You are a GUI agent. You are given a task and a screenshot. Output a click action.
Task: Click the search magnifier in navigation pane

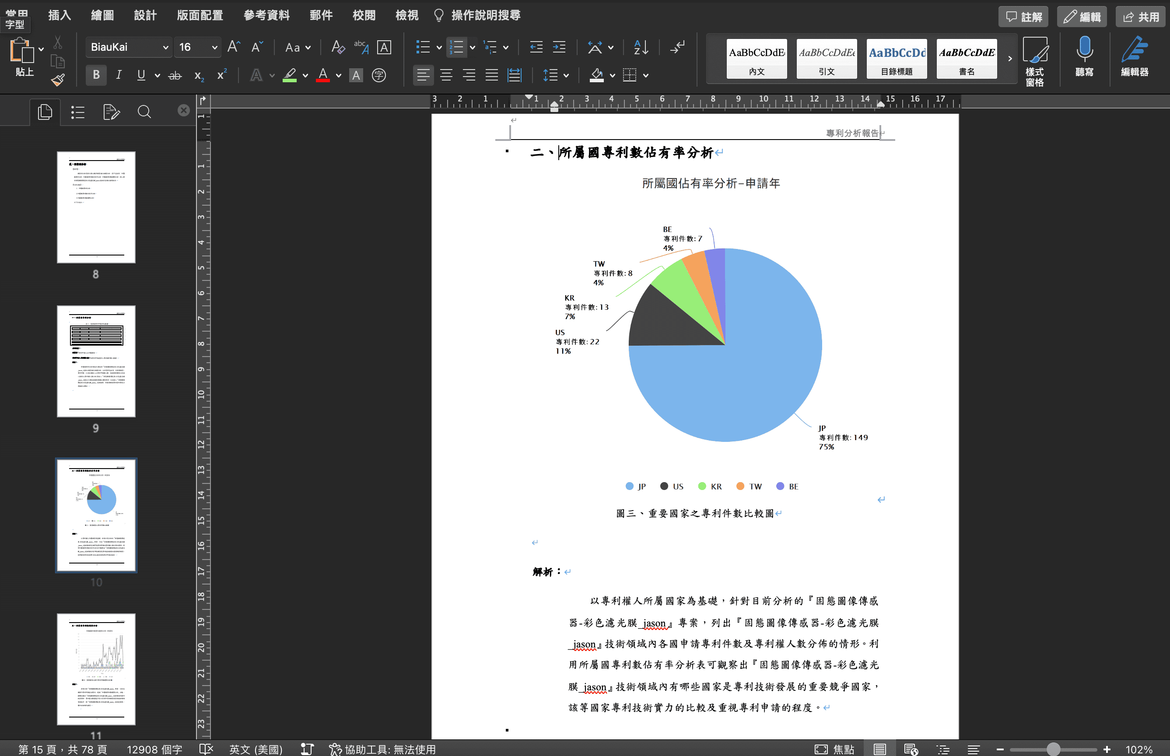tap(144, 112)
